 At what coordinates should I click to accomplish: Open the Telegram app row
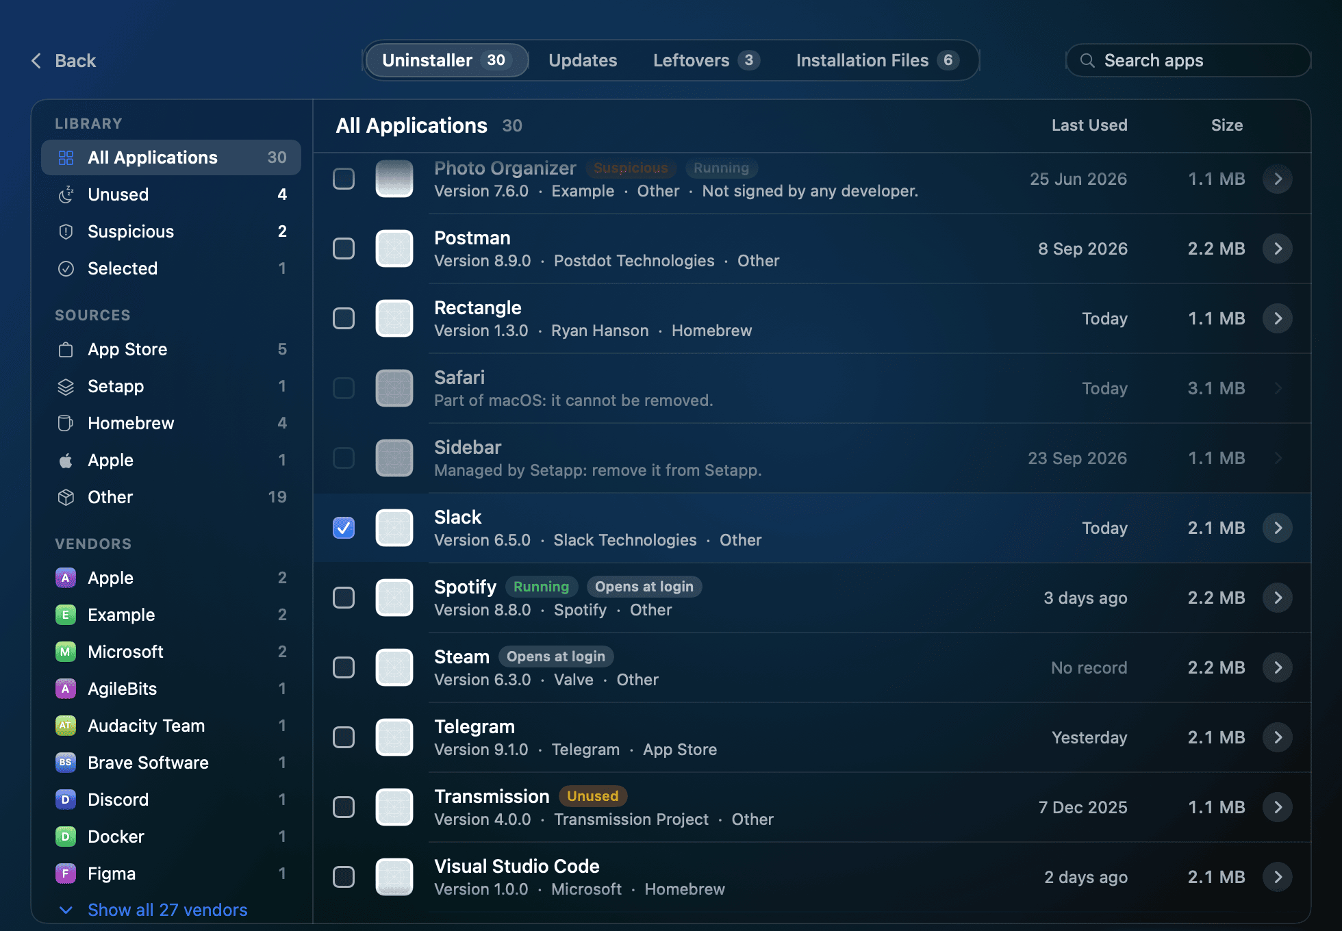(812, 737)
